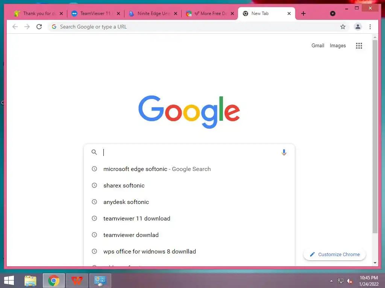
Task: Open the Google apps grid
Action: (359, 45)
